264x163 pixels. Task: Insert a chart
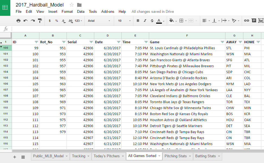pos(261,21)
